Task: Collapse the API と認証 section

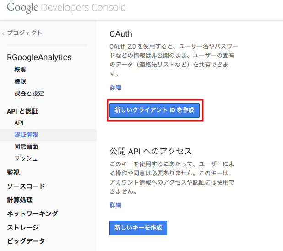Action: pos(22,111)
